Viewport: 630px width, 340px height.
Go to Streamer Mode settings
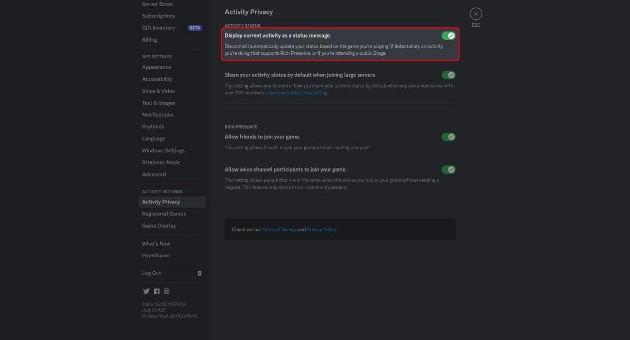click(160, 162)
